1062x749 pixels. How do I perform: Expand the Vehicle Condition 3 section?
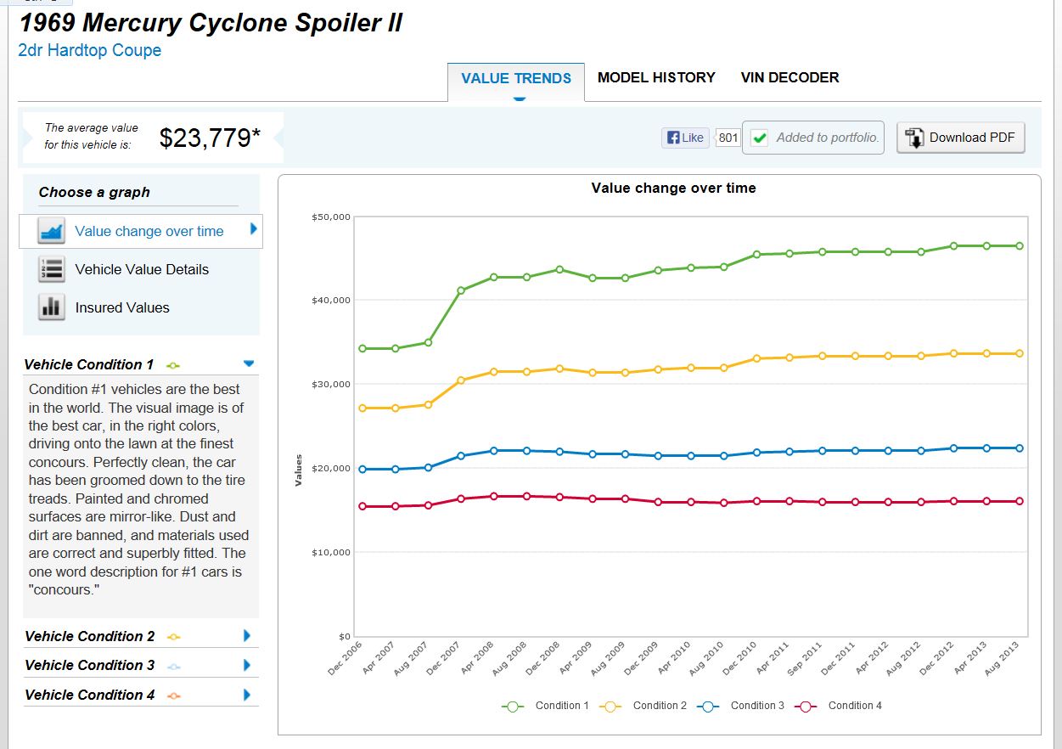point(247,665)
